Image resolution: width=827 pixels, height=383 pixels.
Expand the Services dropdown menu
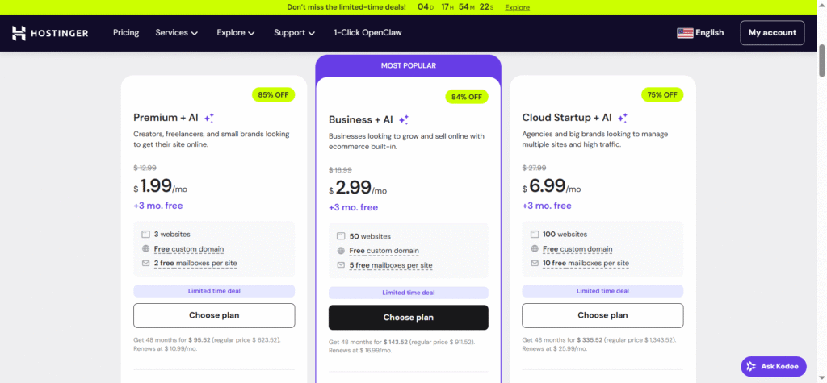[176, 33]
